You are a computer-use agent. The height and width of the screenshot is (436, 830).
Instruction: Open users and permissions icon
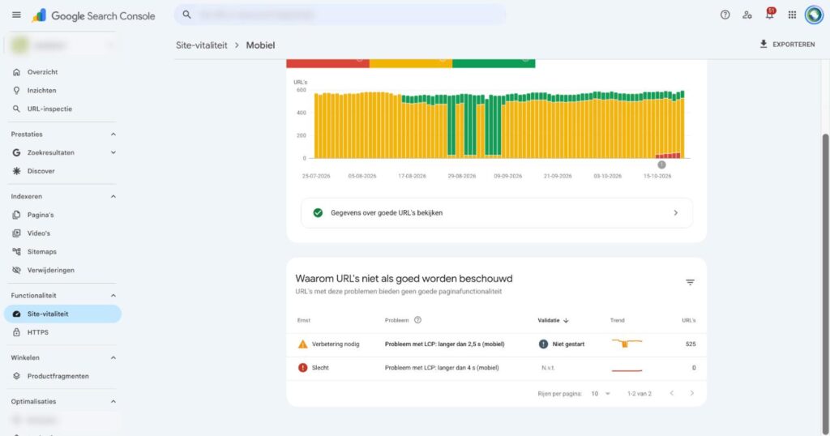[747, 15]
